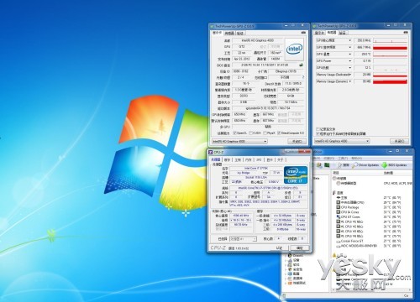
Task: Open GPU core clock sensor dropdown
Action: tap(350, 40)
